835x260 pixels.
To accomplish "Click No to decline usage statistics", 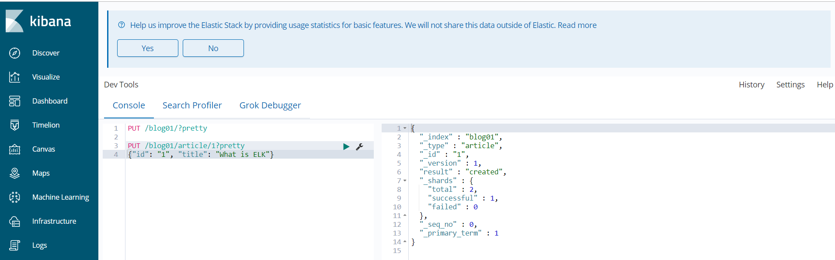I will point(213,48).
